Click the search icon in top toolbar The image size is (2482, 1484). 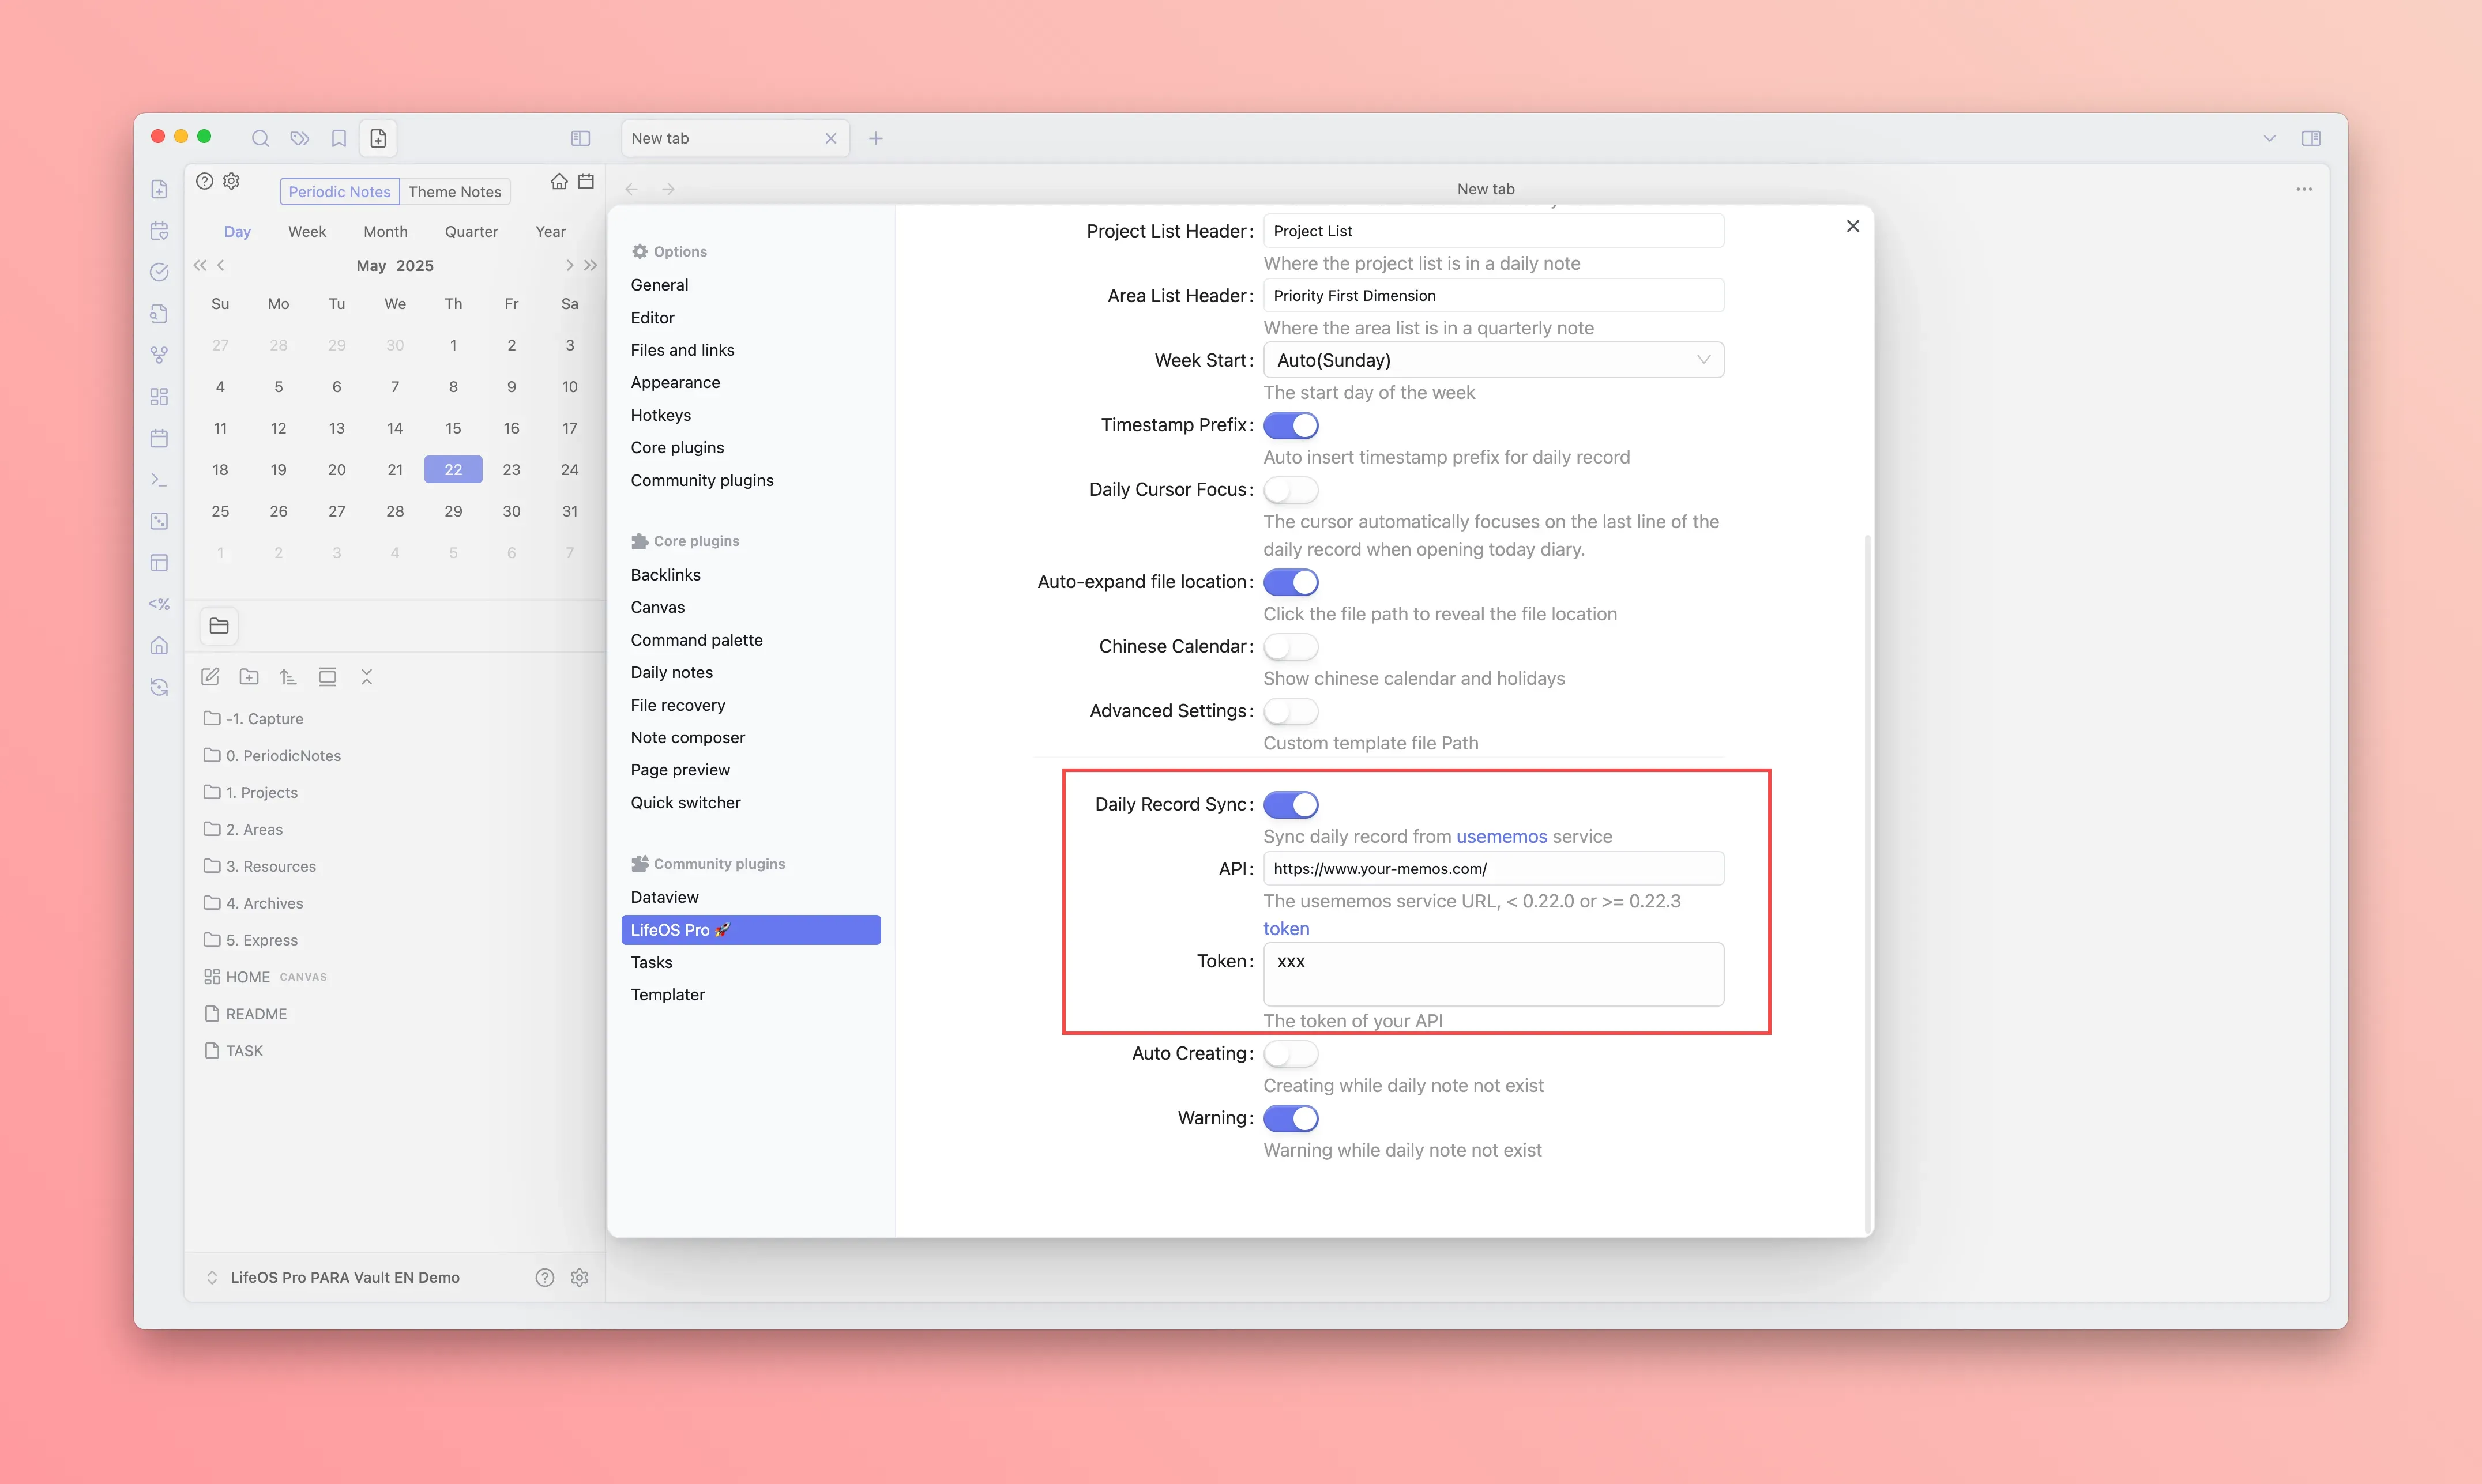[x=260, y=138]
